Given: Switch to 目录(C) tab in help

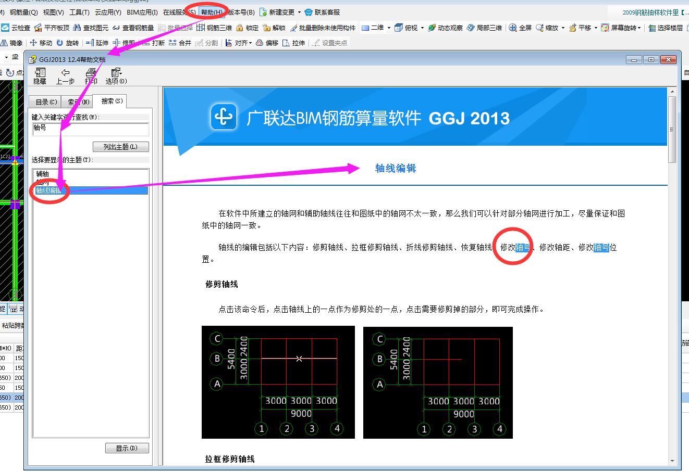Looking at the screenshot, I should pyautogui.click(x=46, y=102).
